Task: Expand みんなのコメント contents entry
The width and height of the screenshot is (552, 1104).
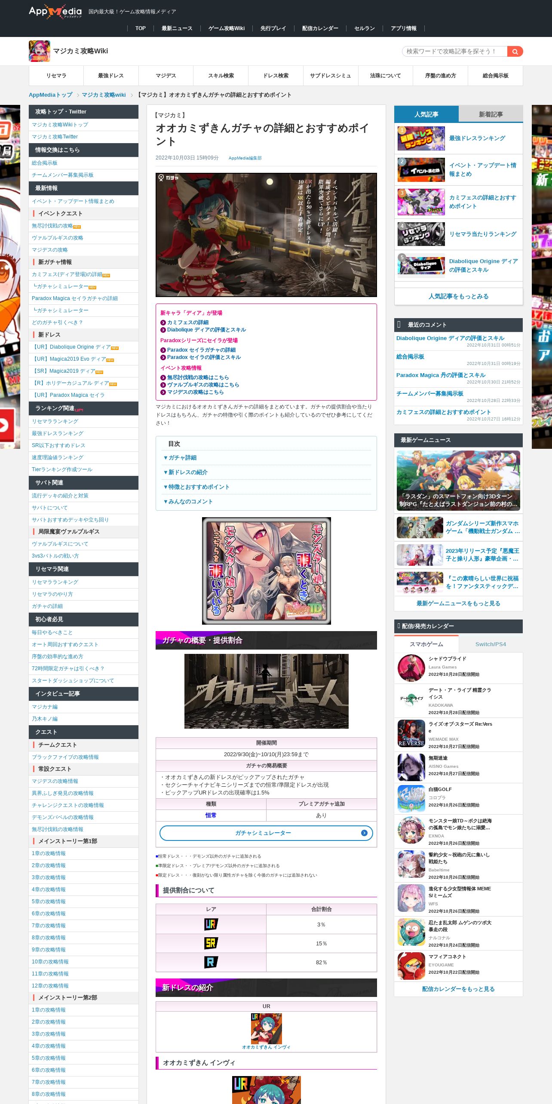Action: point(188,502)
